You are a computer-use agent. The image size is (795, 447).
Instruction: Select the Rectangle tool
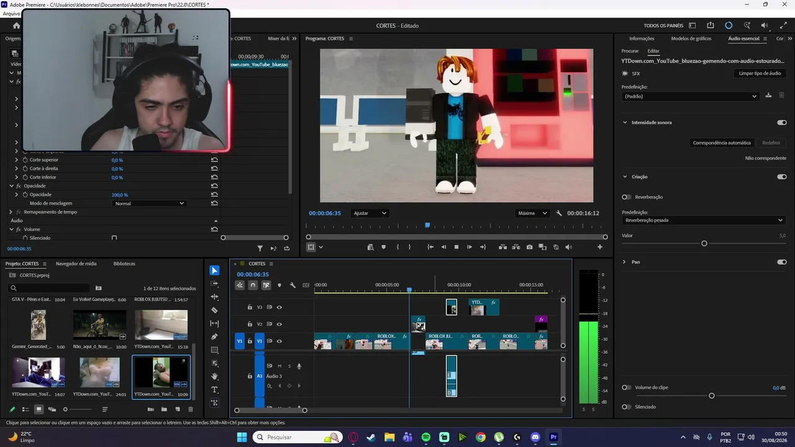(214, 350)
